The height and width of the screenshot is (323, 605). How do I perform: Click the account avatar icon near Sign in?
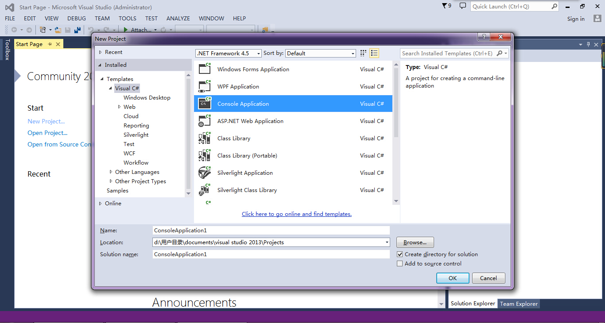(597, 19)
